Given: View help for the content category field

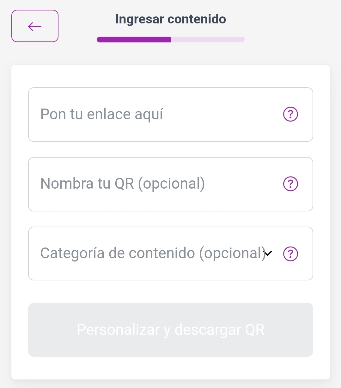Looking at the screenshot, I should coord(290,253).
